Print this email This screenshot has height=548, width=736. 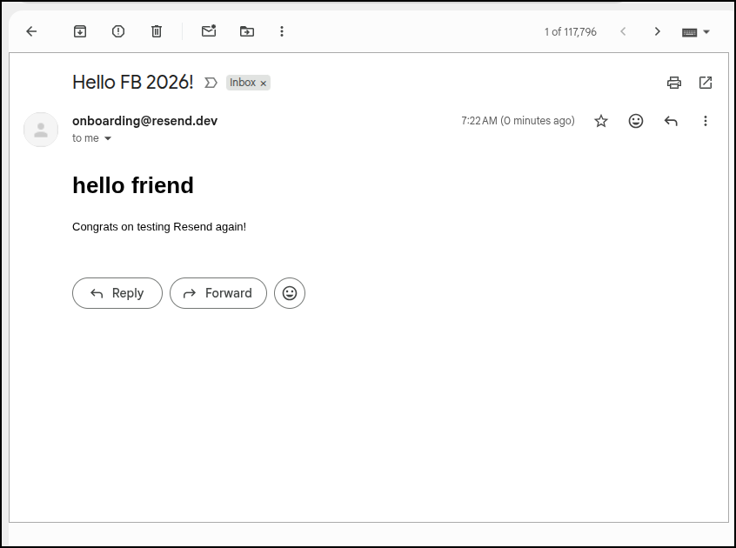673,82
